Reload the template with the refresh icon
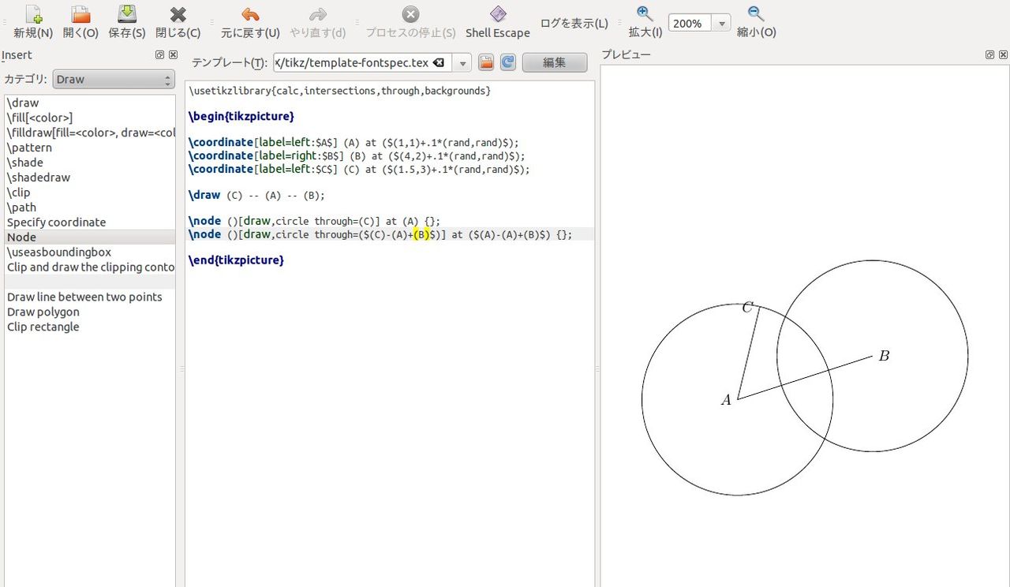The width and height of the screenshot is (1010, 587). click(508, 62)
